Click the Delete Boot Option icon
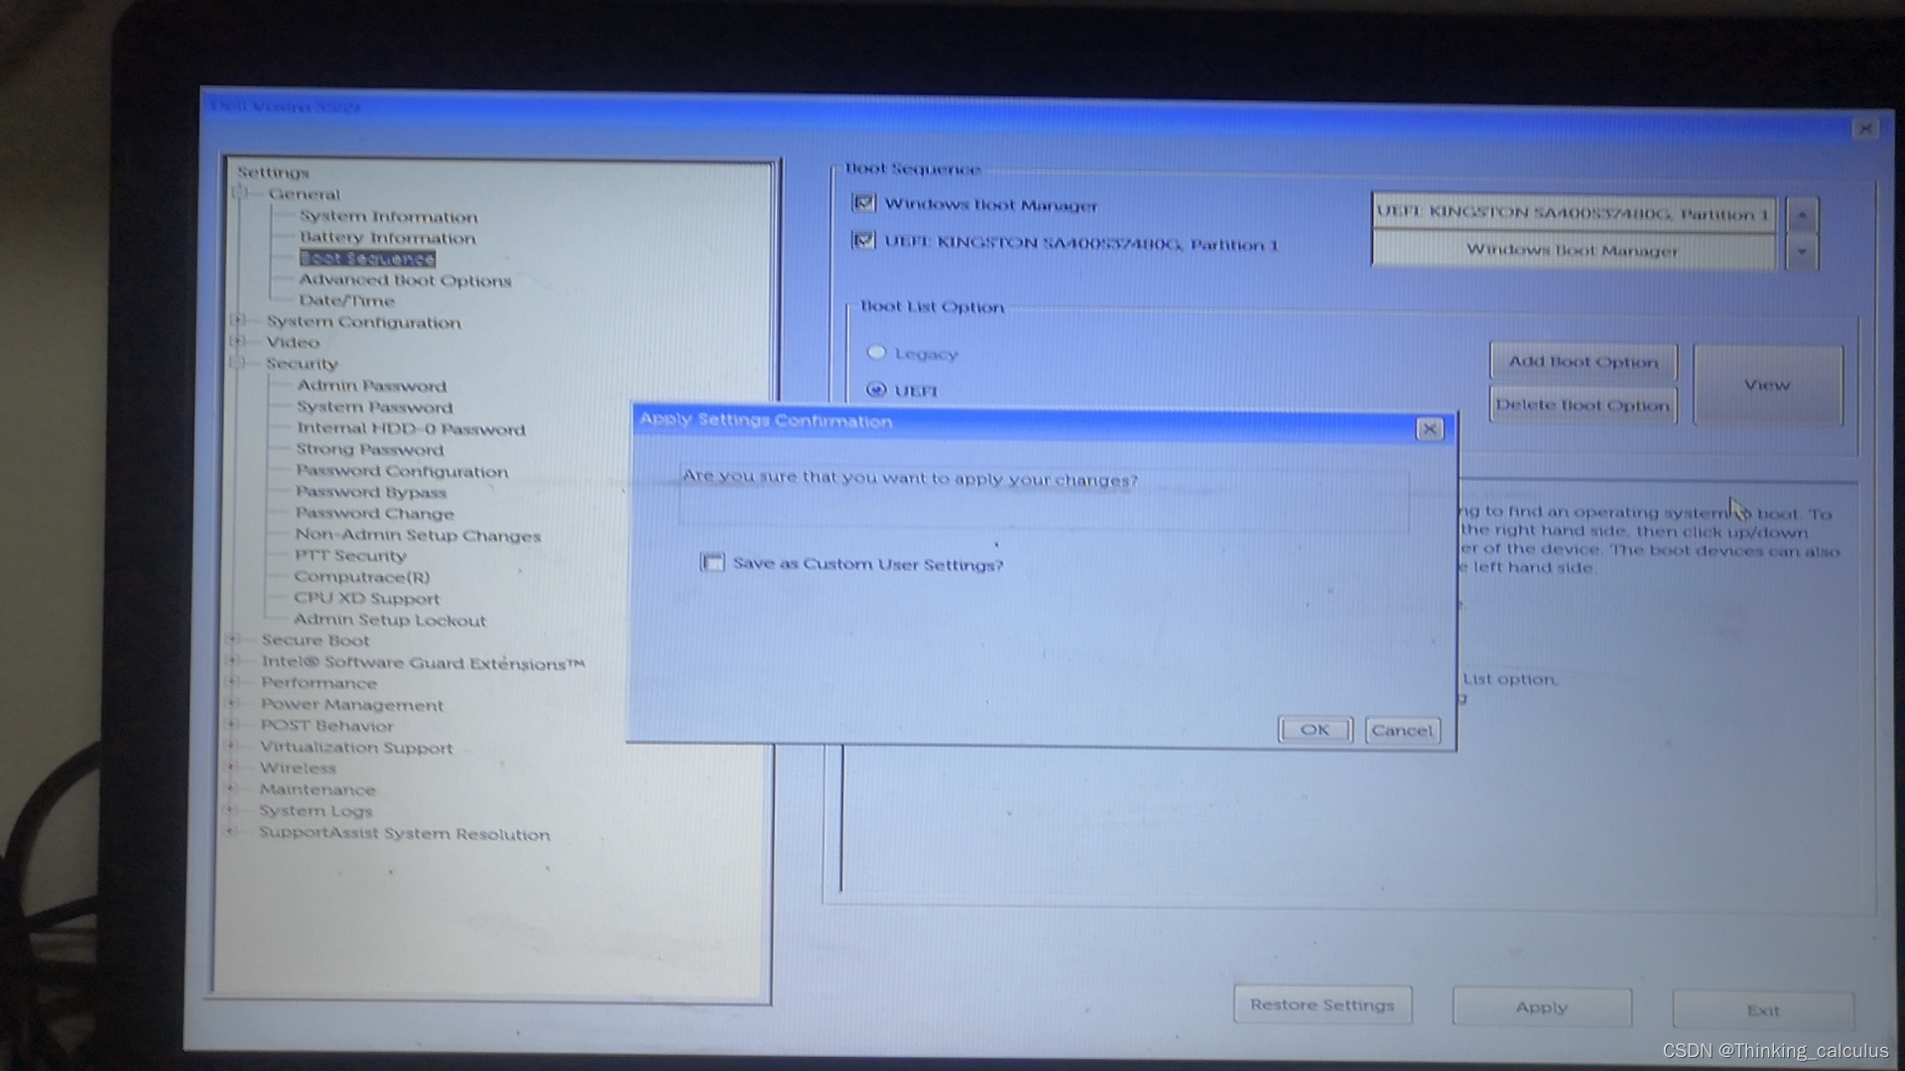This screenshot has height=1071, width=1905. pyautogui.click(x=1582, y=404)
